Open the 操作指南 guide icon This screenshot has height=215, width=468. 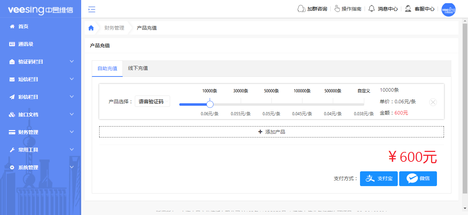tap(337, 8)
